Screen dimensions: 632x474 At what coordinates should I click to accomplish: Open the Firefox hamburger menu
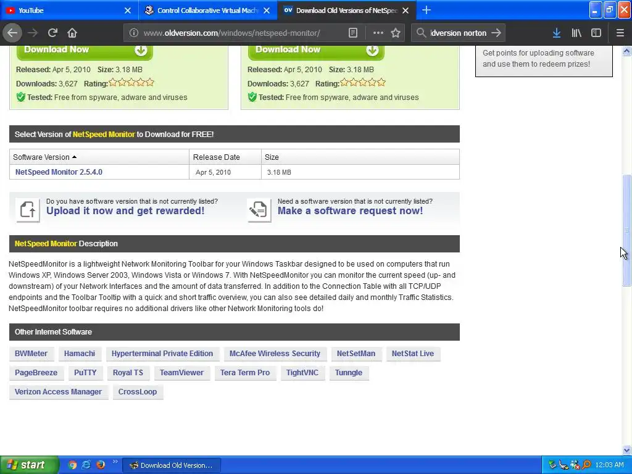pyautogui.click(x=620, y=33)
